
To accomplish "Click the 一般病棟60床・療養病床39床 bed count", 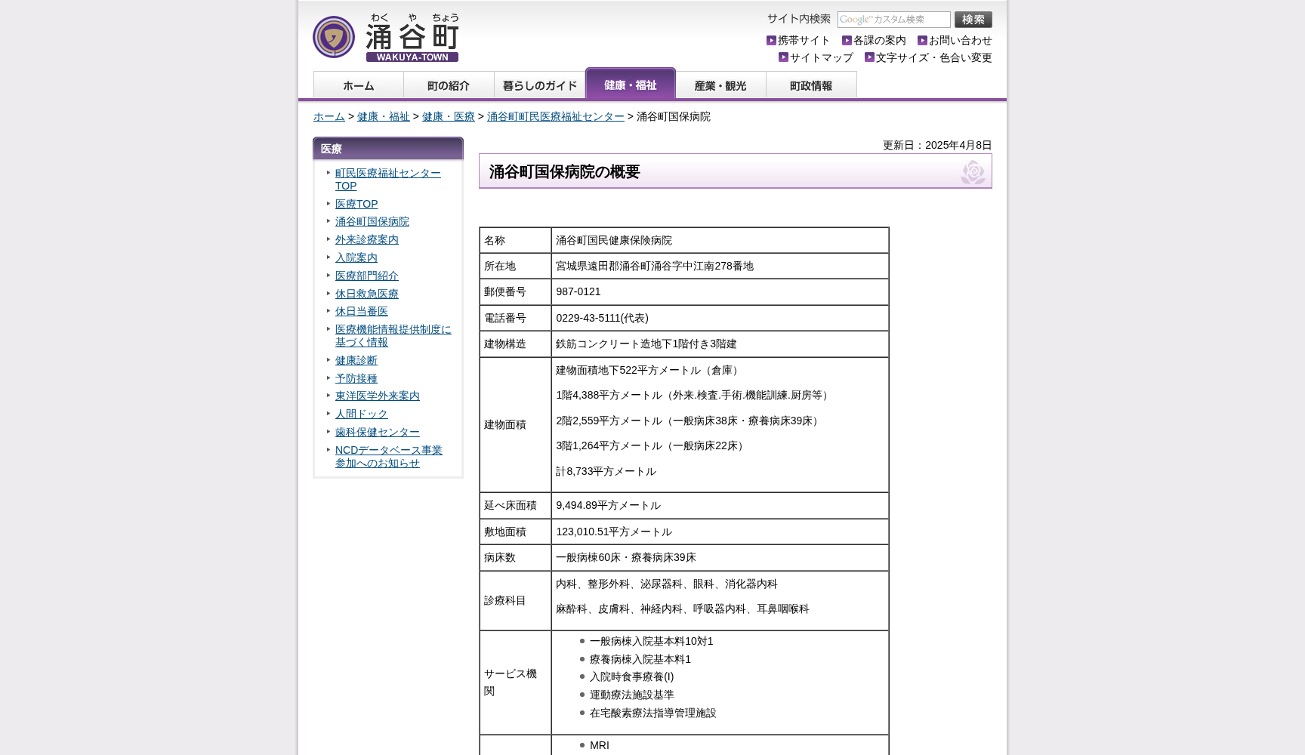I will tap(626, 557).
